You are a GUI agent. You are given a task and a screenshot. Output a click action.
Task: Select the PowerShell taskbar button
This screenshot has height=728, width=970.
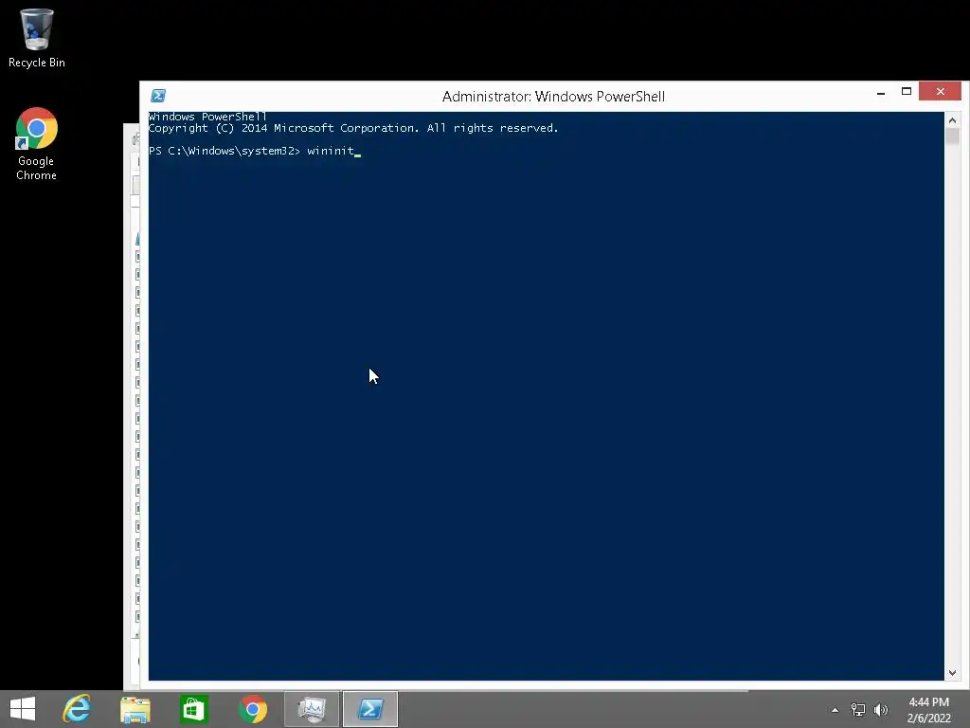click(370, 709)
